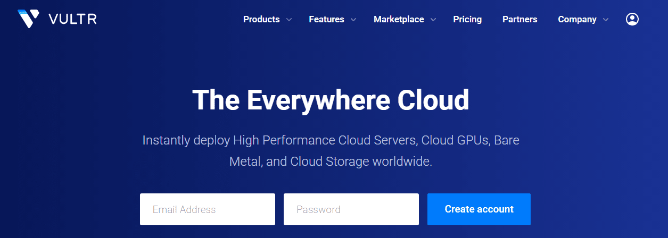668x238 pixels.
Task: Click the VULTR wordmark text
Action: point(72,20)
